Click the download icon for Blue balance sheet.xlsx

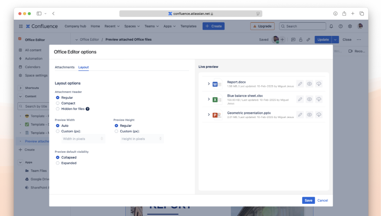tap(319, 99)
